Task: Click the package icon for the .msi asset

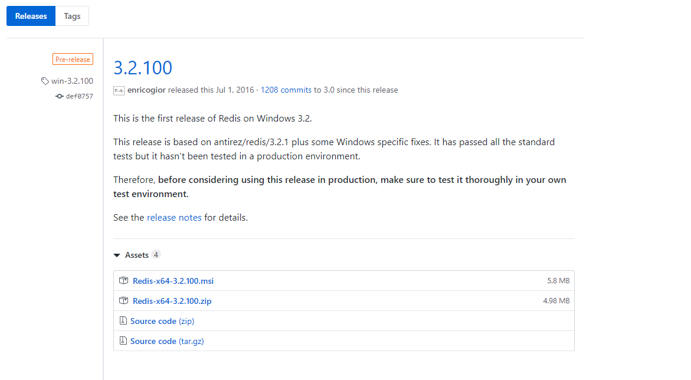Action: (123, 281)
